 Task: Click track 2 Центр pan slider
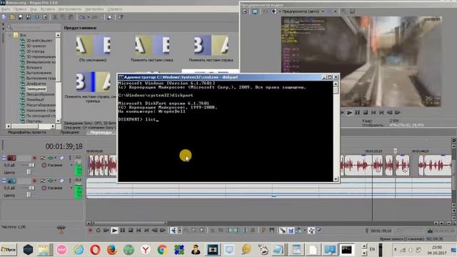(x=29, y=195)
